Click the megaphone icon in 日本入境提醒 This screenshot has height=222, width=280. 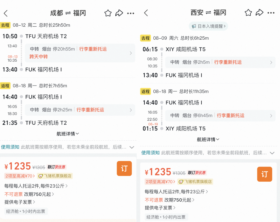[x=194, y=26]
